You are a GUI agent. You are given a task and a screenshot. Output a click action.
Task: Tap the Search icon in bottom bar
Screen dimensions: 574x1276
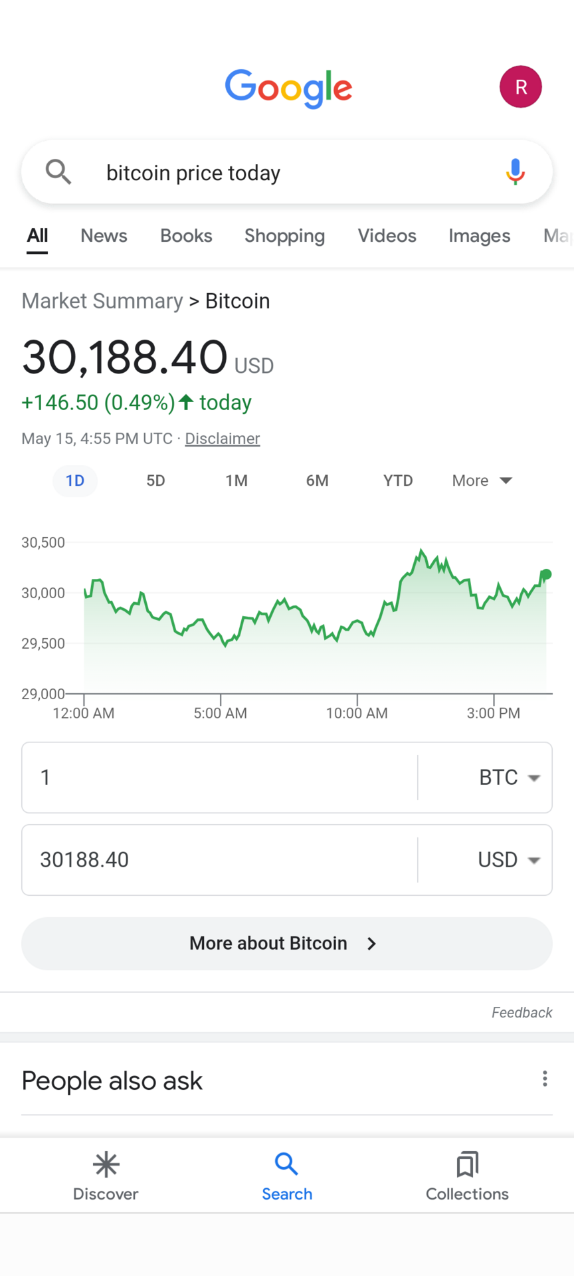(287, 1164)
